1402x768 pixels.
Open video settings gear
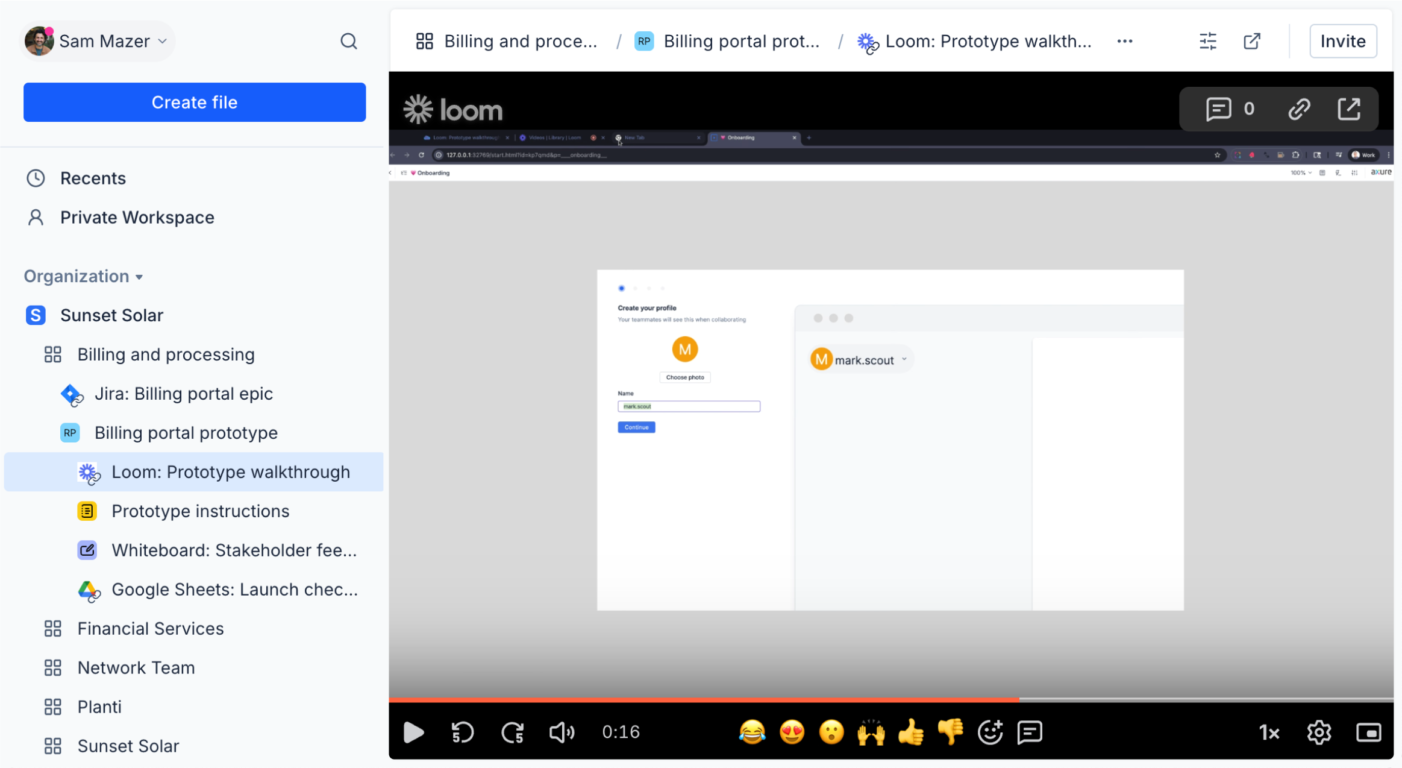pyautogui.click(x=1319, y=732)
